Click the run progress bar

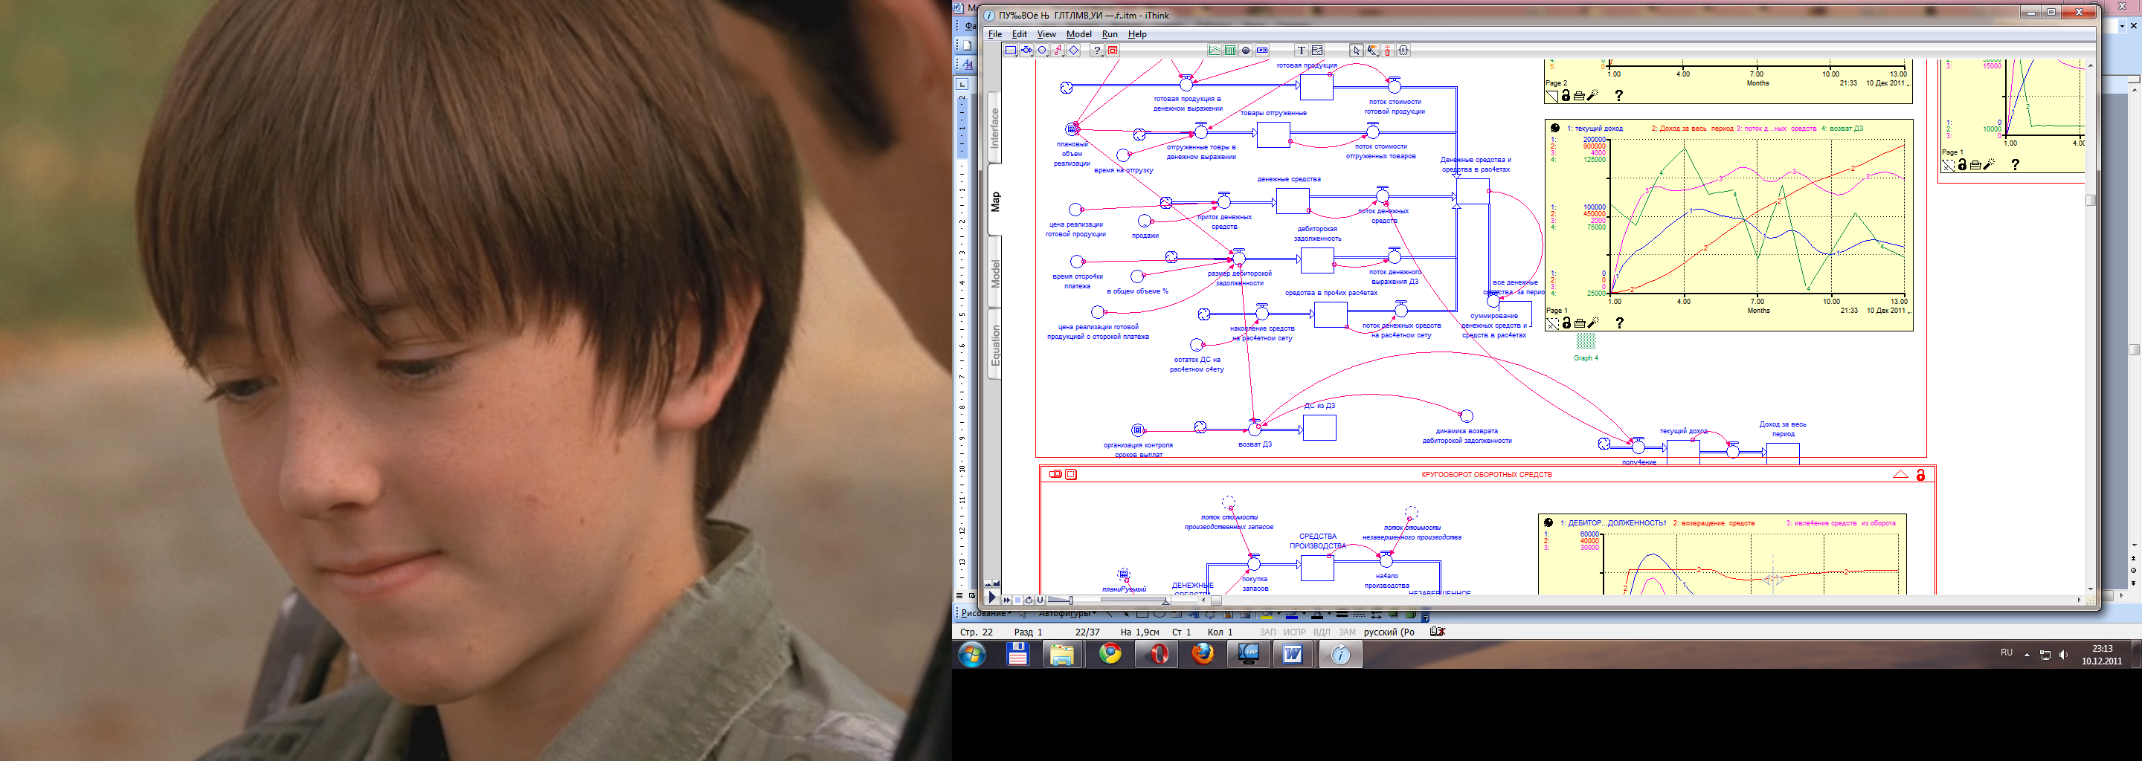(x=1135, y=599)
